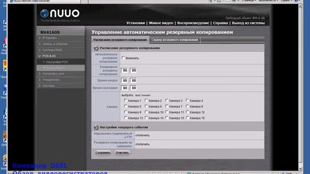The width and height of the screenshot is (310, 174).
Task: Expand the Запись и события section
Action: point(61,44)
